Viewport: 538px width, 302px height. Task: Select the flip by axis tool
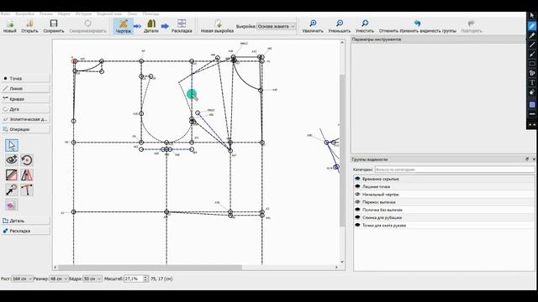(27, 175)
